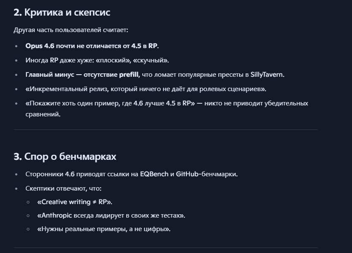The image size is (352, 253).
Task: Click the heading "2. Критика и скепсис"
Action: click(62, 12)
